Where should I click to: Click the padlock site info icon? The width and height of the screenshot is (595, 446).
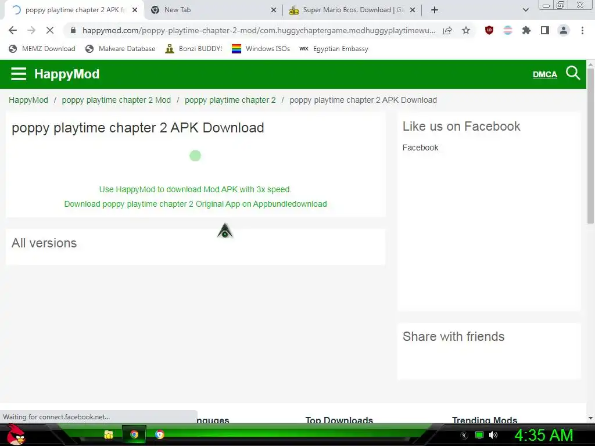coord(73,30)
